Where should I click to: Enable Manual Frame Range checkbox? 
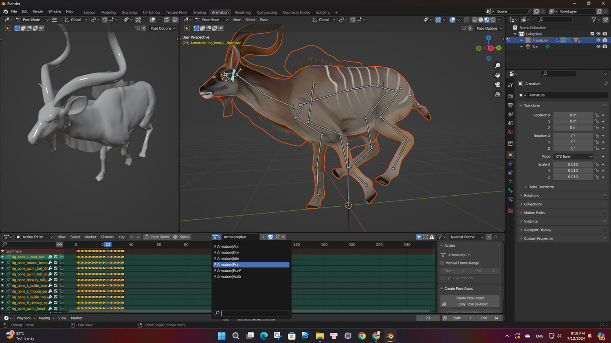442,263
